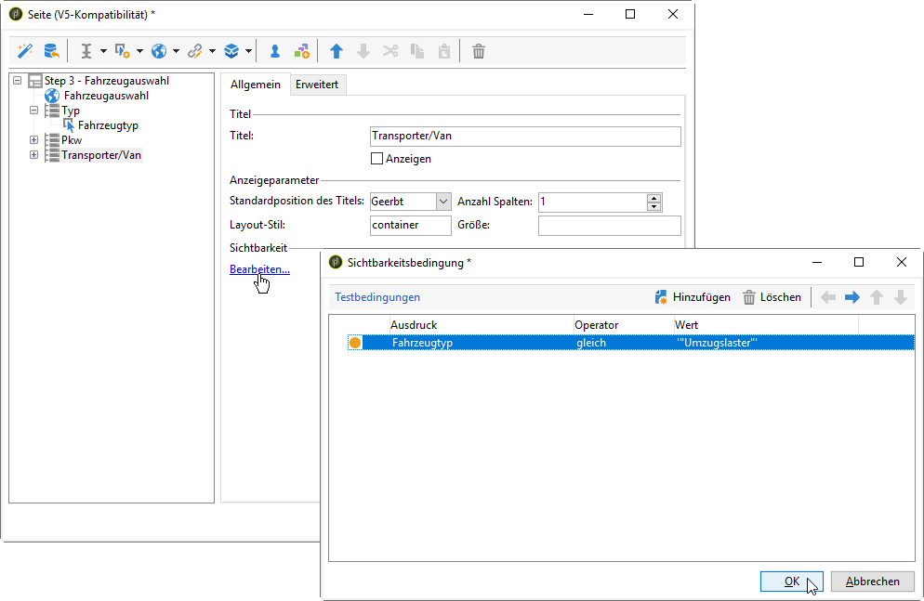Click the orange dot condition marker
The image size is (924, 601).
[x=355, y=343]
